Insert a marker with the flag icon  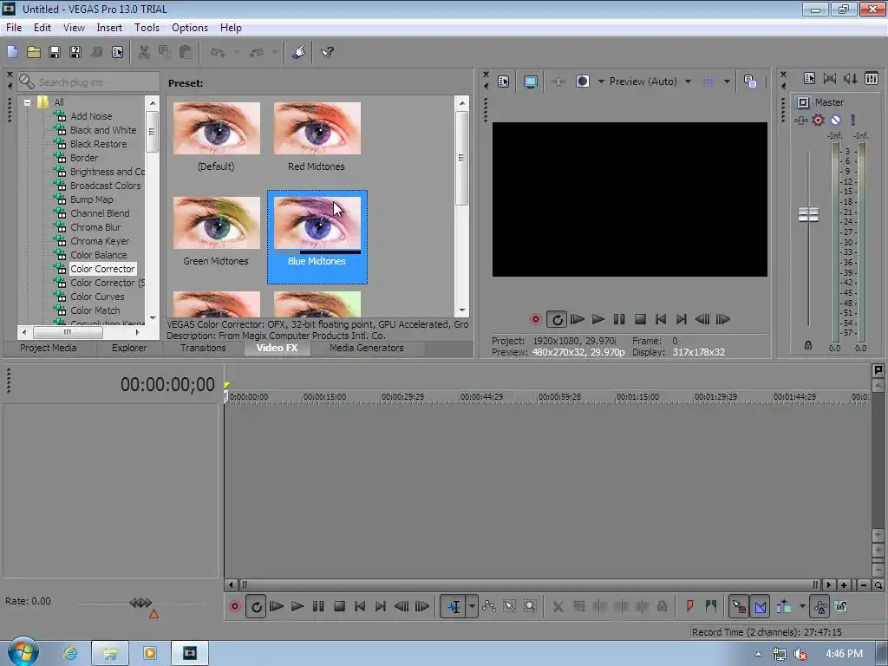point(689,606)
